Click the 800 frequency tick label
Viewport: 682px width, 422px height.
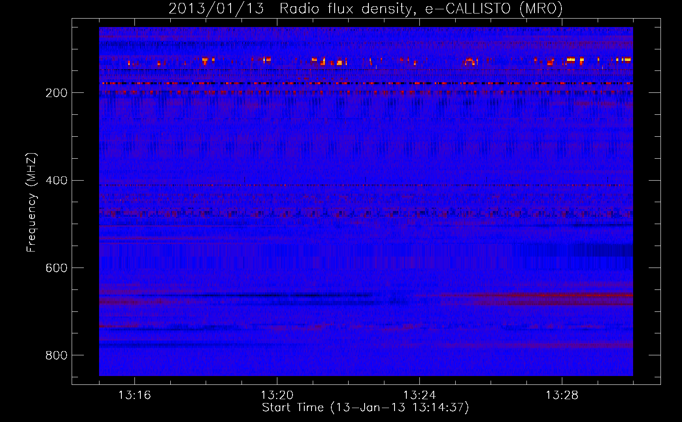click(56, 355)
